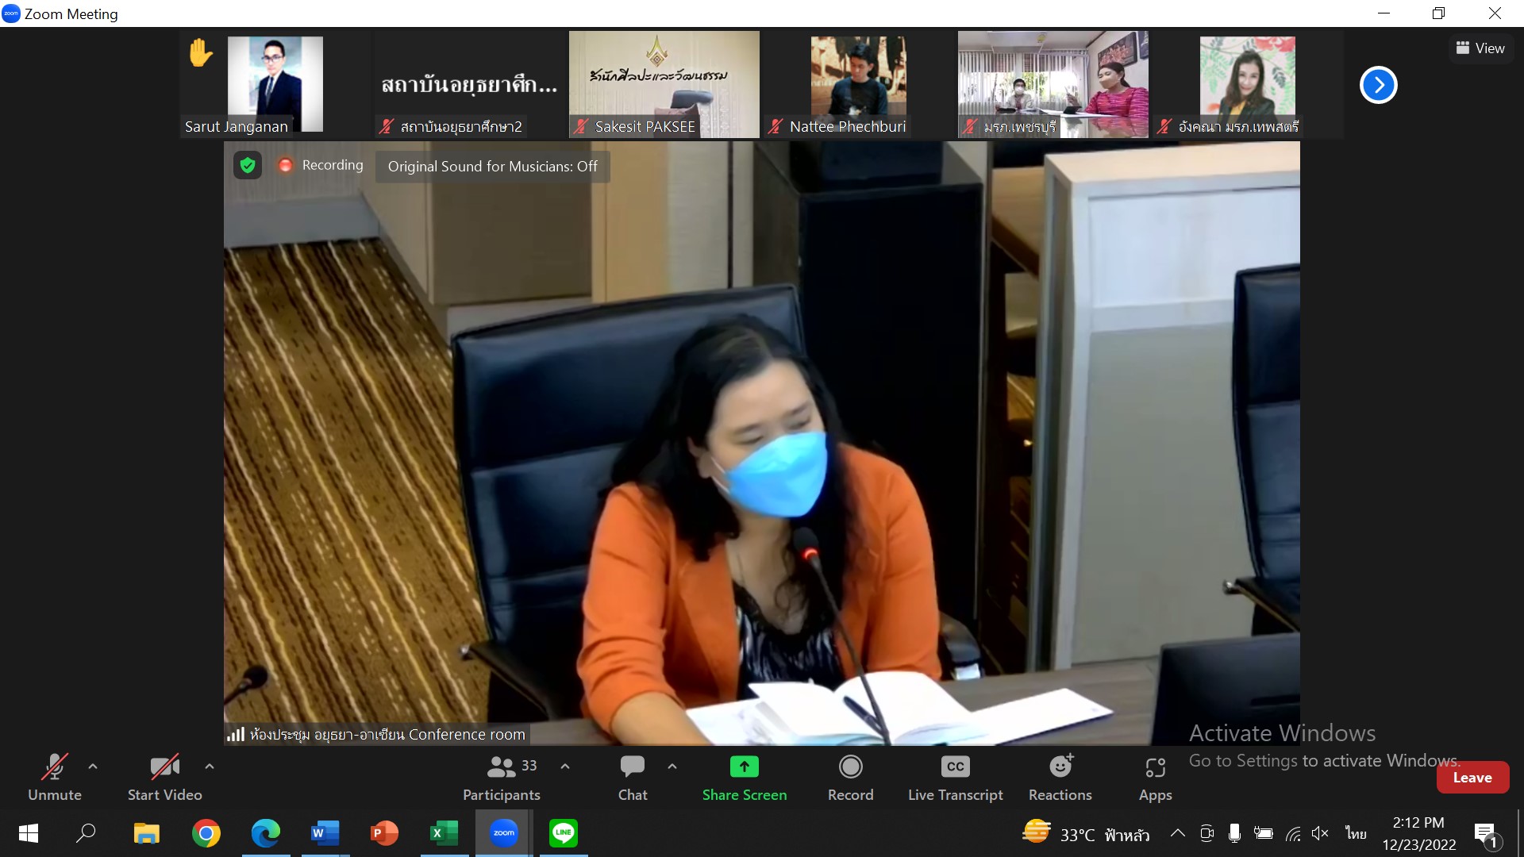This screenshot has height=857, width=1524.
Task: Click the Conference room name label
Action: point(387,735)
